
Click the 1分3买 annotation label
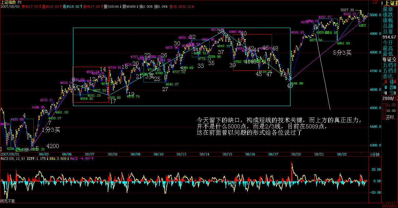click(x=51, y=130)
